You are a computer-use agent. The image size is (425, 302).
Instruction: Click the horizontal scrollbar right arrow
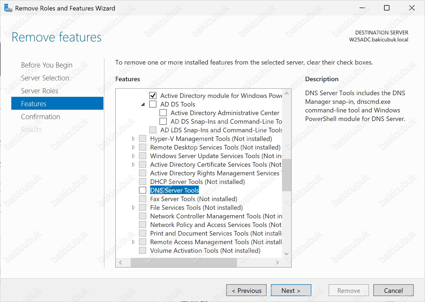click(277, 262)
